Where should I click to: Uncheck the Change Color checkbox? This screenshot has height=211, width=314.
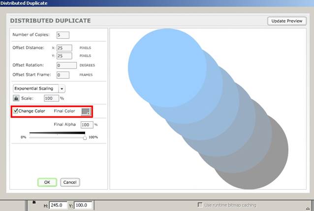15,111
